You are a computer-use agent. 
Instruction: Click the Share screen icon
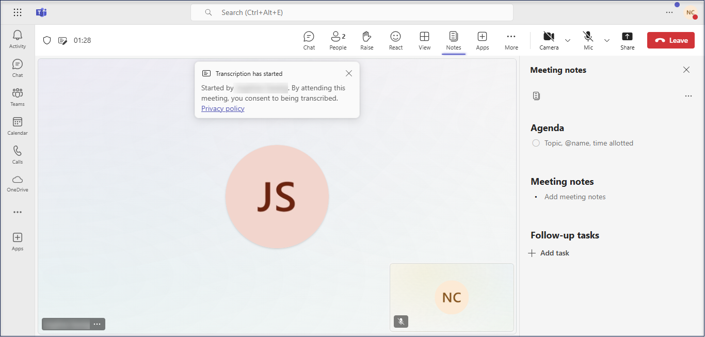point(627,40)
